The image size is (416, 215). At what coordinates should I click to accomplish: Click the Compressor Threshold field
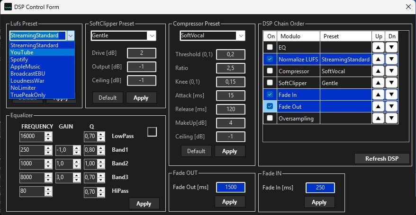tap(231, 54)
